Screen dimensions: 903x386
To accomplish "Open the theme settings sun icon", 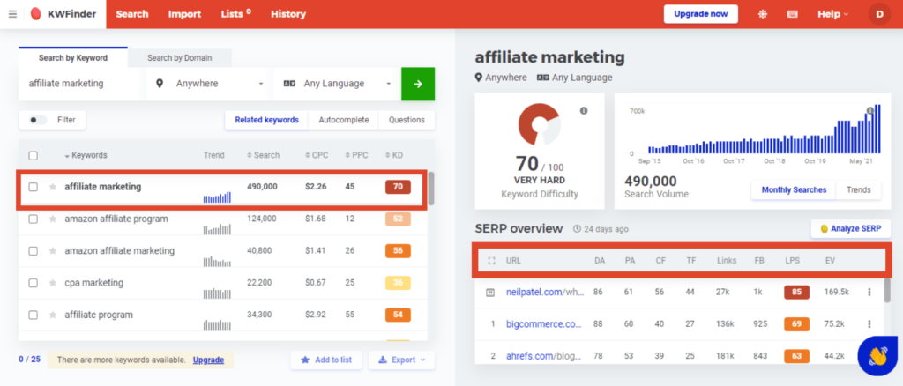I will [x=763, y=14].
